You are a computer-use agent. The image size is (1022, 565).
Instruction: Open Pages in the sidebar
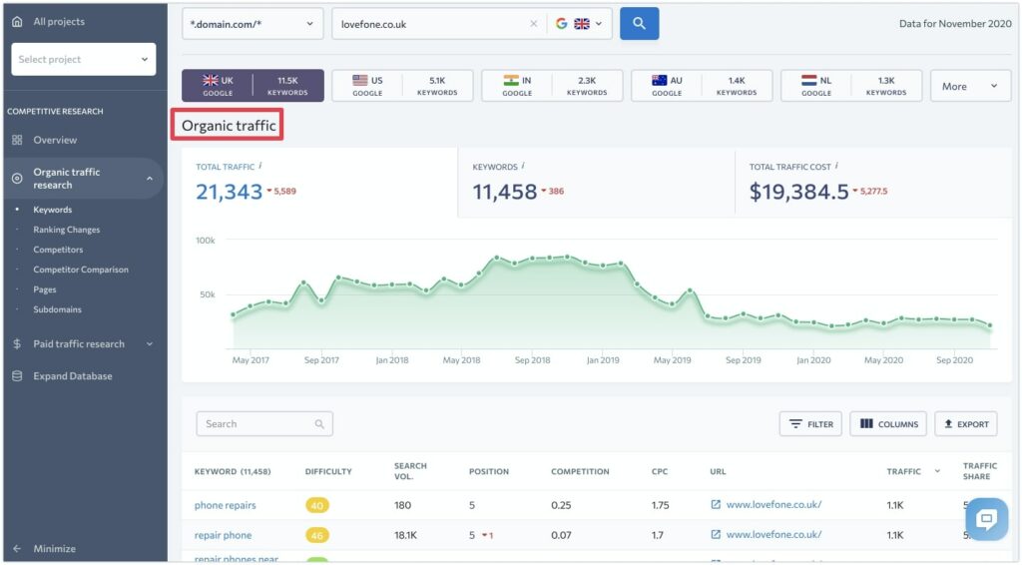tap(44, 289)
